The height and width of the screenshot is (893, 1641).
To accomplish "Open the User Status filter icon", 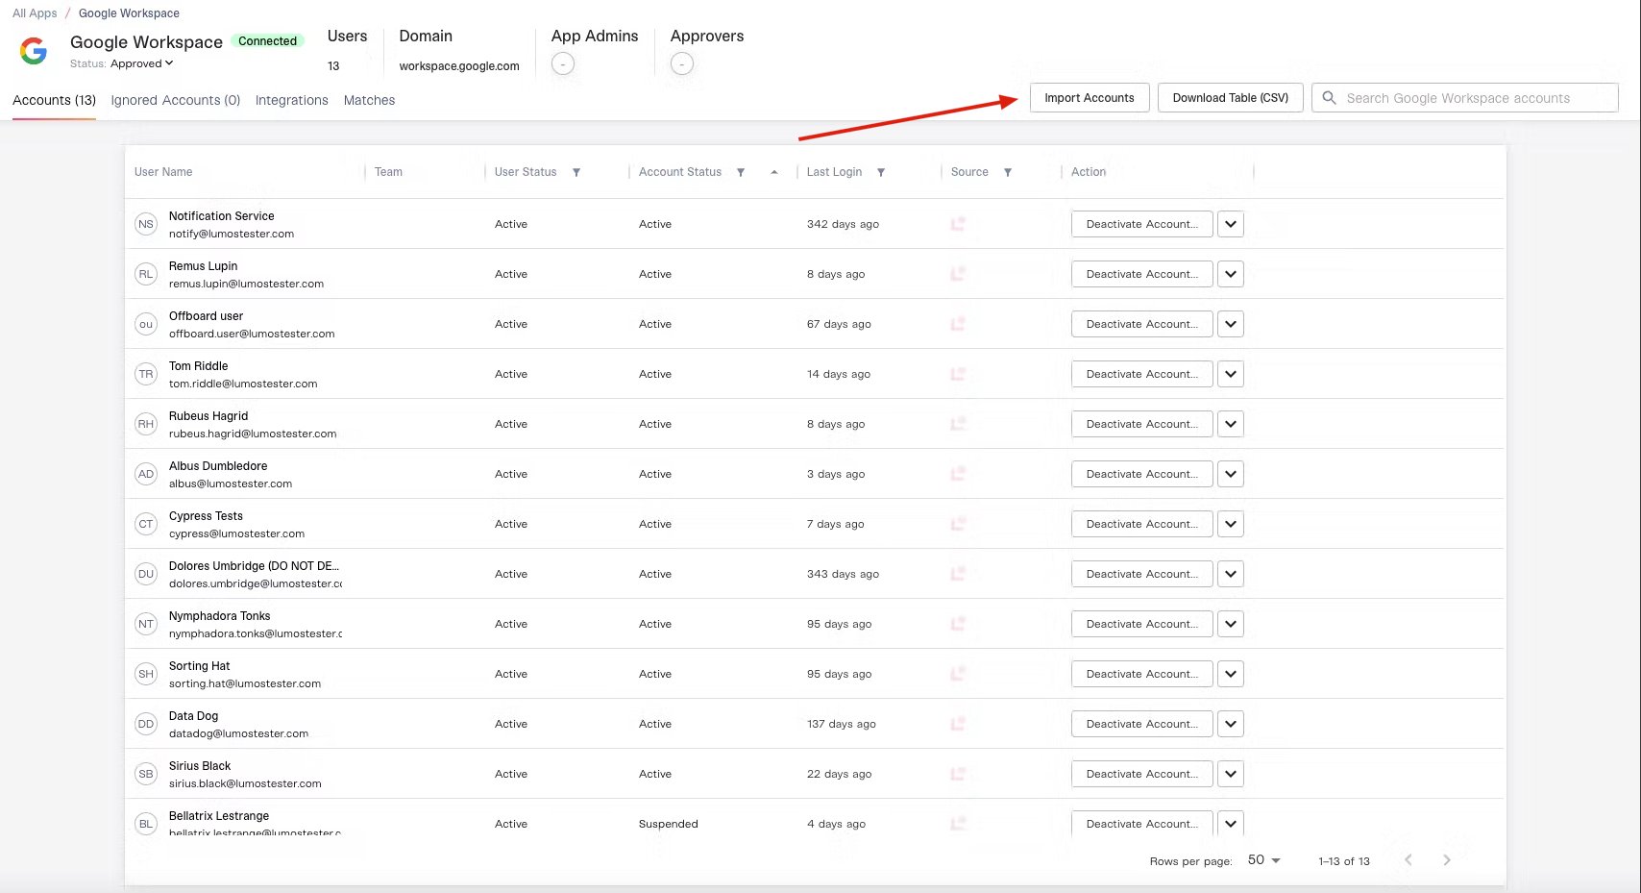I will [576, 172].
